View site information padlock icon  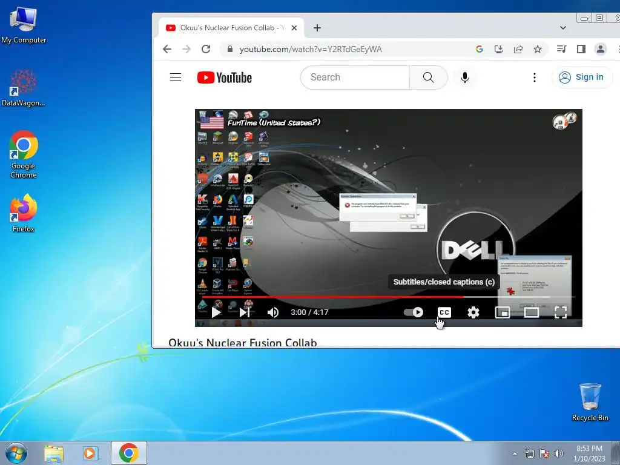[x=229, y=49]
